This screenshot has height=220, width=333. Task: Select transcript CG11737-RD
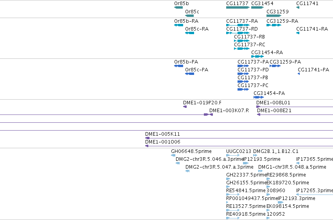coord(238,33)
